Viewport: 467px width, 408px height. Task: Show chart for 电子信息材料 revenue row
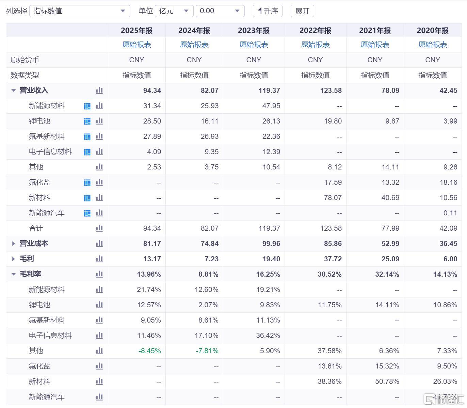click(x=99, y=152)
